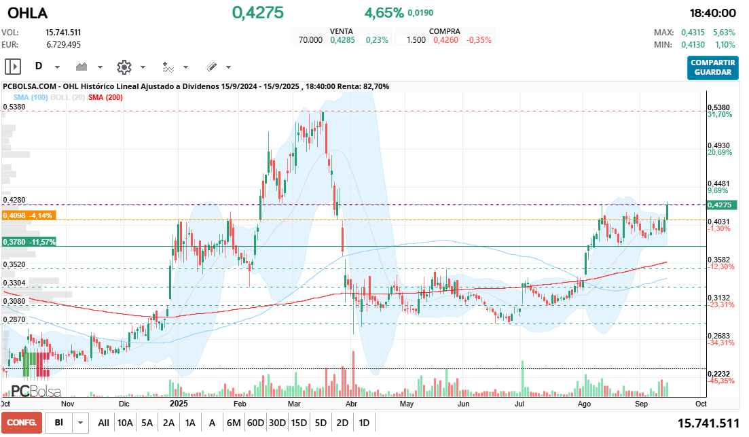This screenshot has height=437, width=749.
Task: Select the 30D time range
Action: click(277, 423)
